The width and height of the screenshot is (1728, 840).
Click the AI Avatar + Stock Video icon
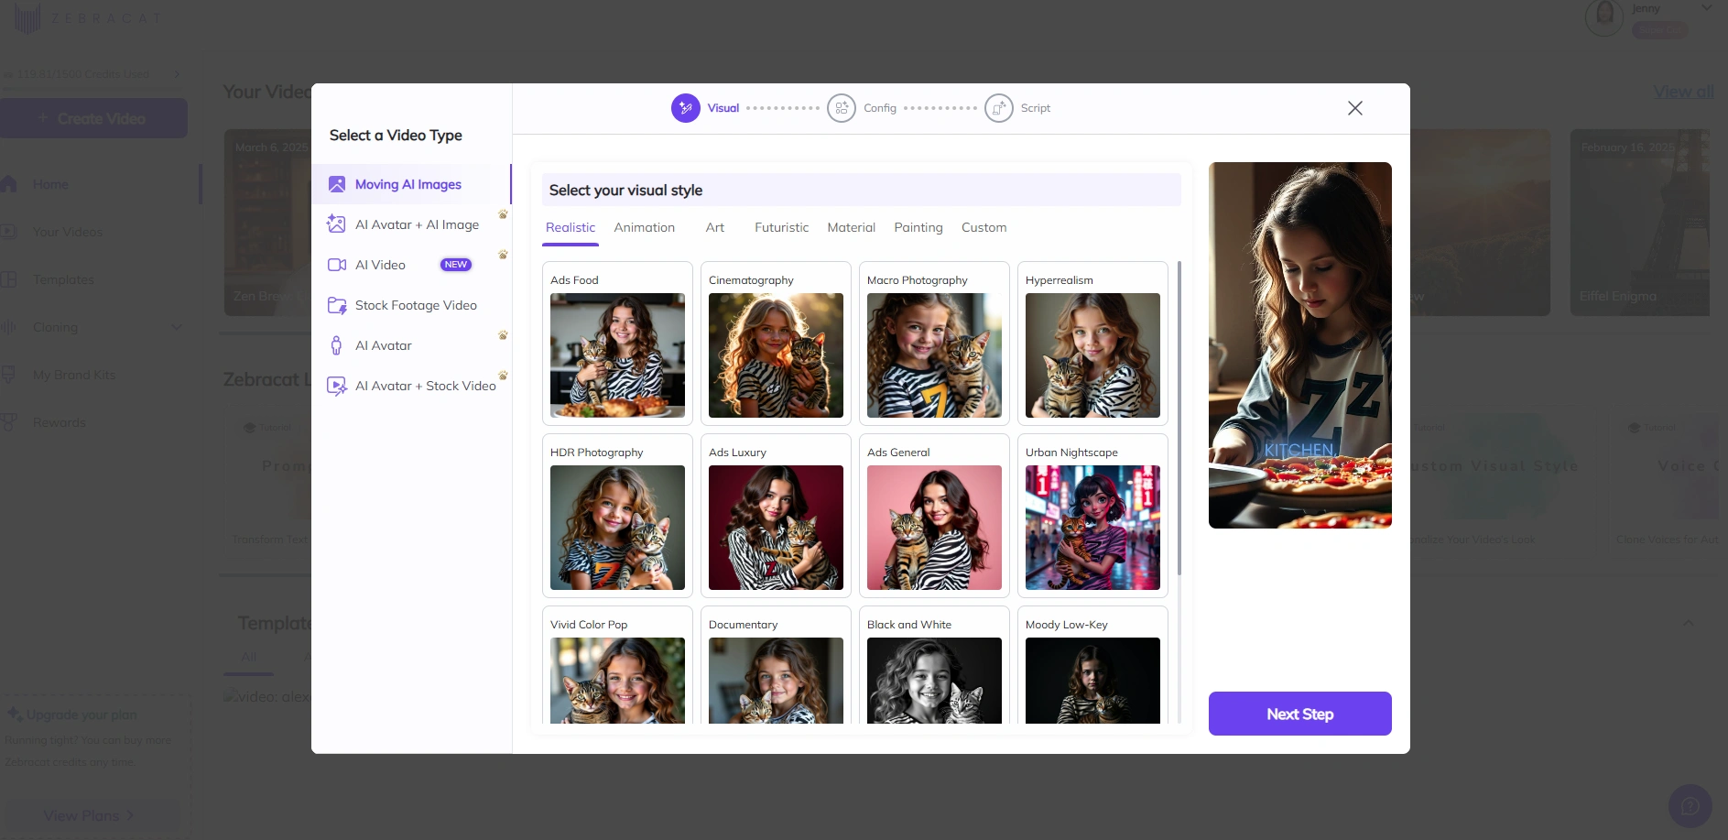click(337, 386)
